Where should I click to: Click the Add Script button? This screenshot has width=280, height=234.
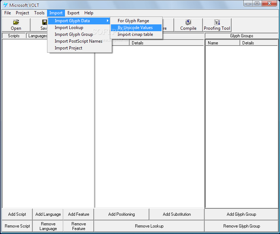pos(17,214)
